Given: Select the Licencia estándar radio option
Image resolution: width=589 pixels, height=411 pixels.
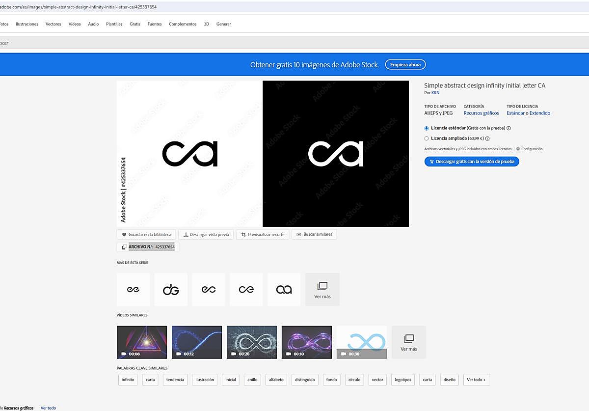Looking at the screenshot, I should pos(427,128).
